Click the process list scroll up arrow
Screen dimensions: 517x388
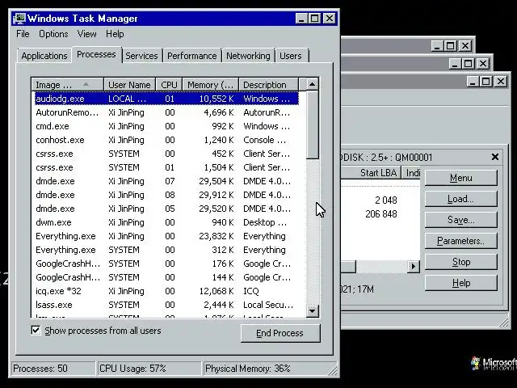[313, 84]
